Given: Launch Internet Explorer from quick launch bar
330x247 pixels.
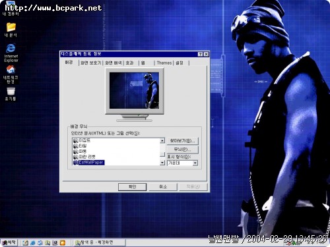Looking at the screenshot, I should tap(33, 242).
